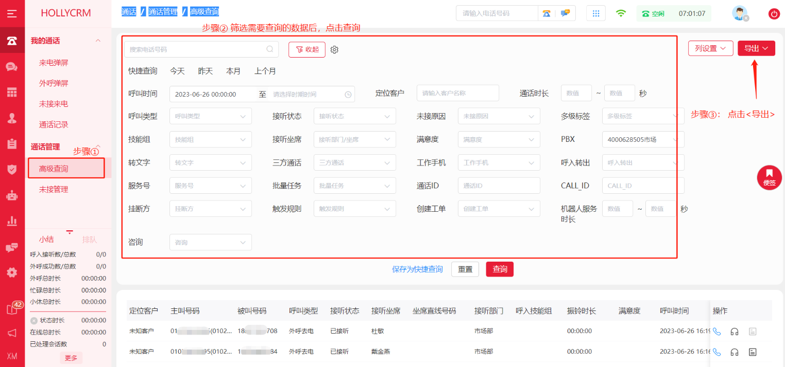Open the 转文字 dropdown

211,162
